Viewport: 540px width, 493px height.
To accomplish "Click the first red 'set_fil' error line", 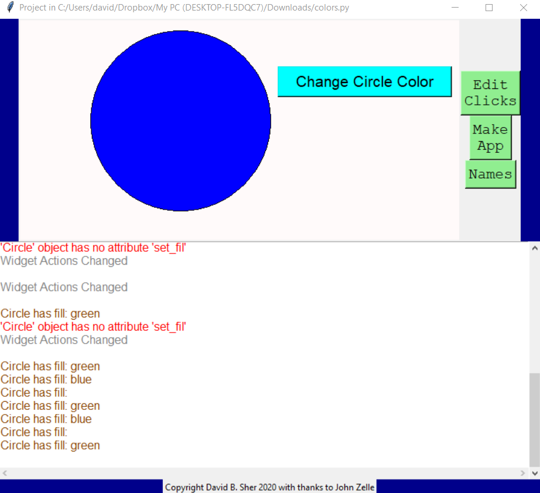I will point(93,248).
